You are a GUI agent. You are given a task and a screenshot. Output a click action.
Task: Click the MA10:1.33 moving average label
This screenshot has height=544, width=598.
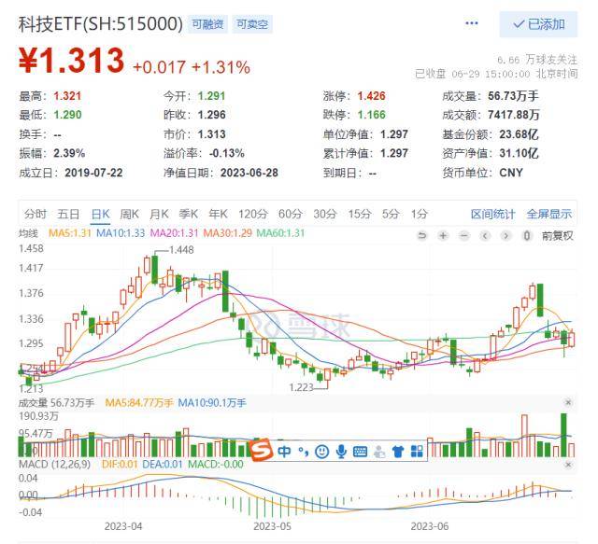point(121,233)
